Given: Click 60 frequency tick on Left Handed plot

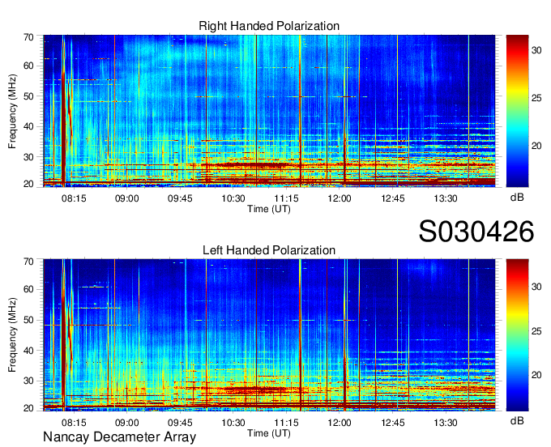Looking at the screenshot, I should pos(28,289).
